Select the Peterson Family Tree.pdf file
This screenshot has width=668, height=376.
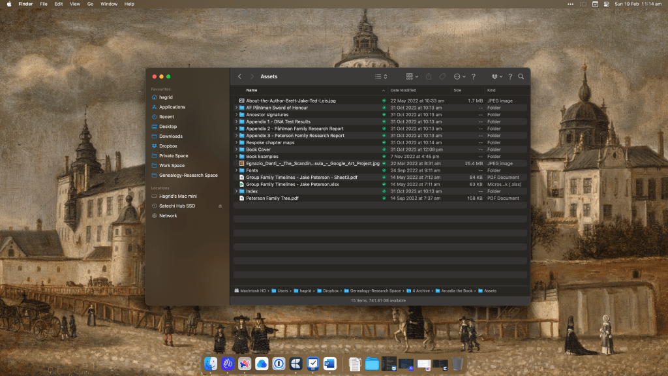click(x=272, y=198)
